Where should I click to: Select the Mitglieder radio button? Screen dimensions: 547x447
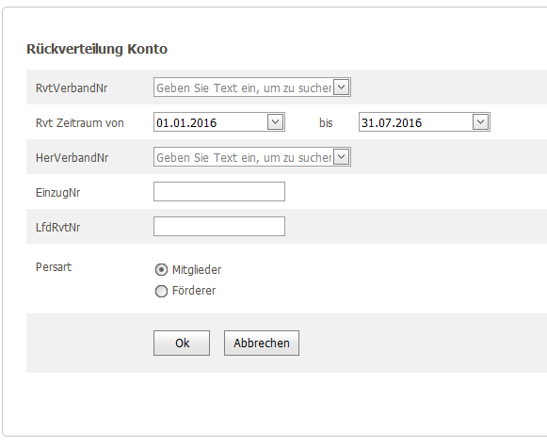click(x=161, y=270)
